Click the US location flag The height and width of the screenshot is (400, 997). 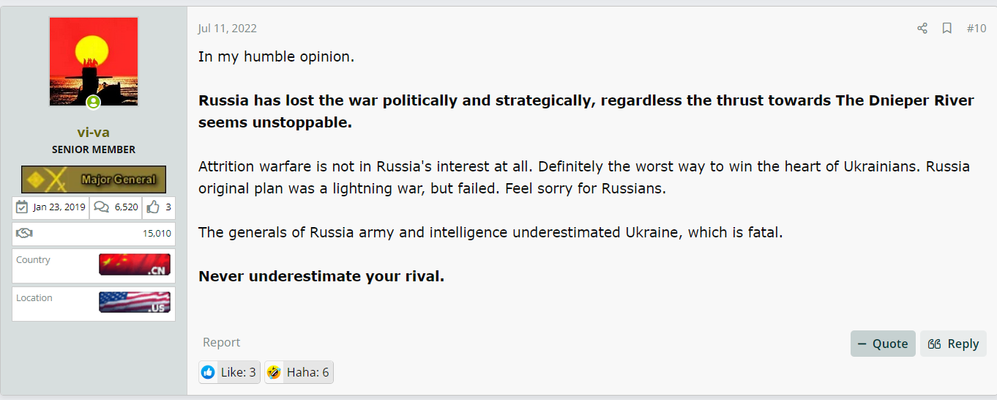point(135,302)
